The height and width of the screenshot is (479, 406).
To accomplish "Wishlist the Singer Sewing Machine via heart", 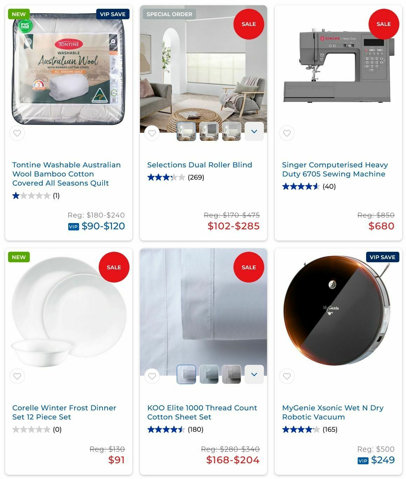I will pyautogui.click(x=287, y=133).
